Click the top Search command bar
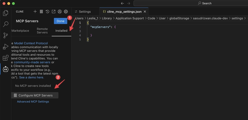Screen dimensions: 248x120 coord(191,3)
